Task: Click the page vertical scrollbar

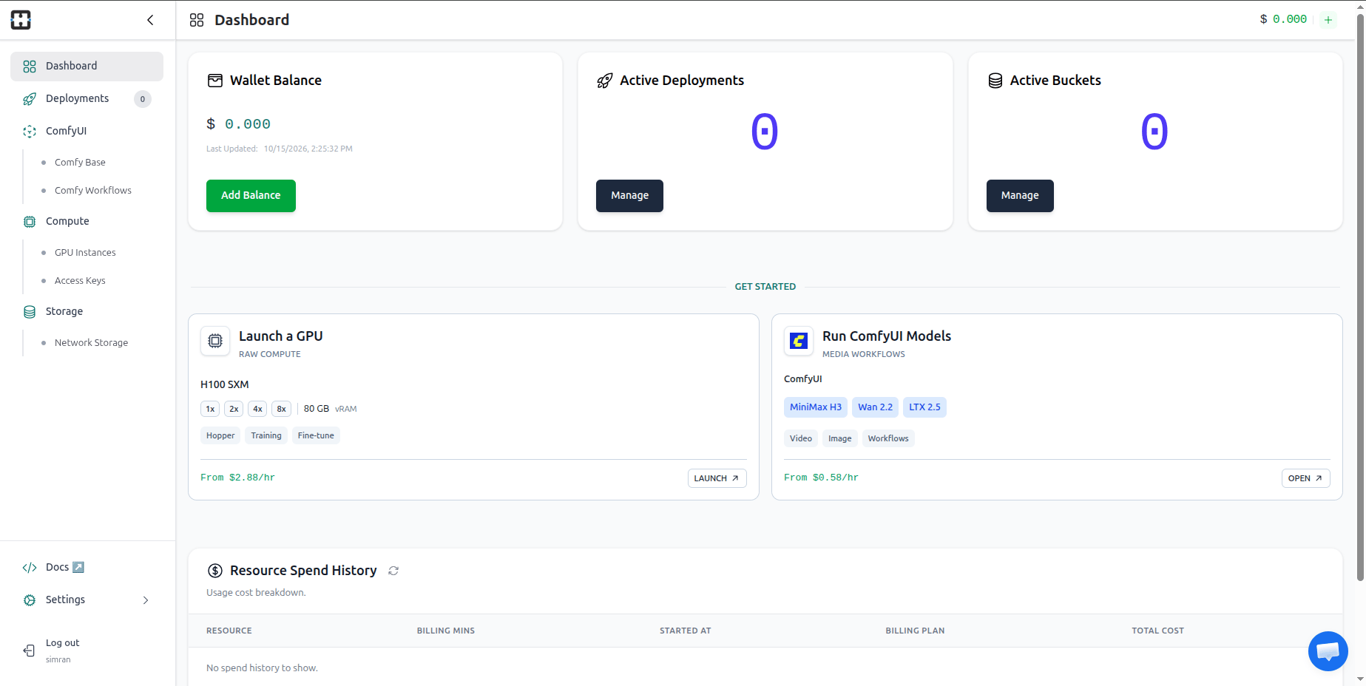Action: 1360,296
